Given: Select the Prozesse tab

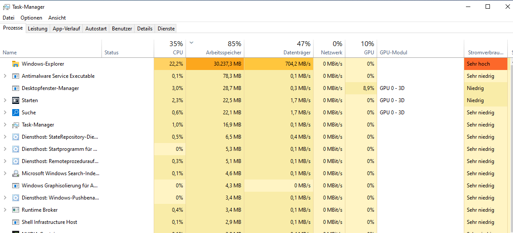Looking at the screenshot, I should coord(13,28).
